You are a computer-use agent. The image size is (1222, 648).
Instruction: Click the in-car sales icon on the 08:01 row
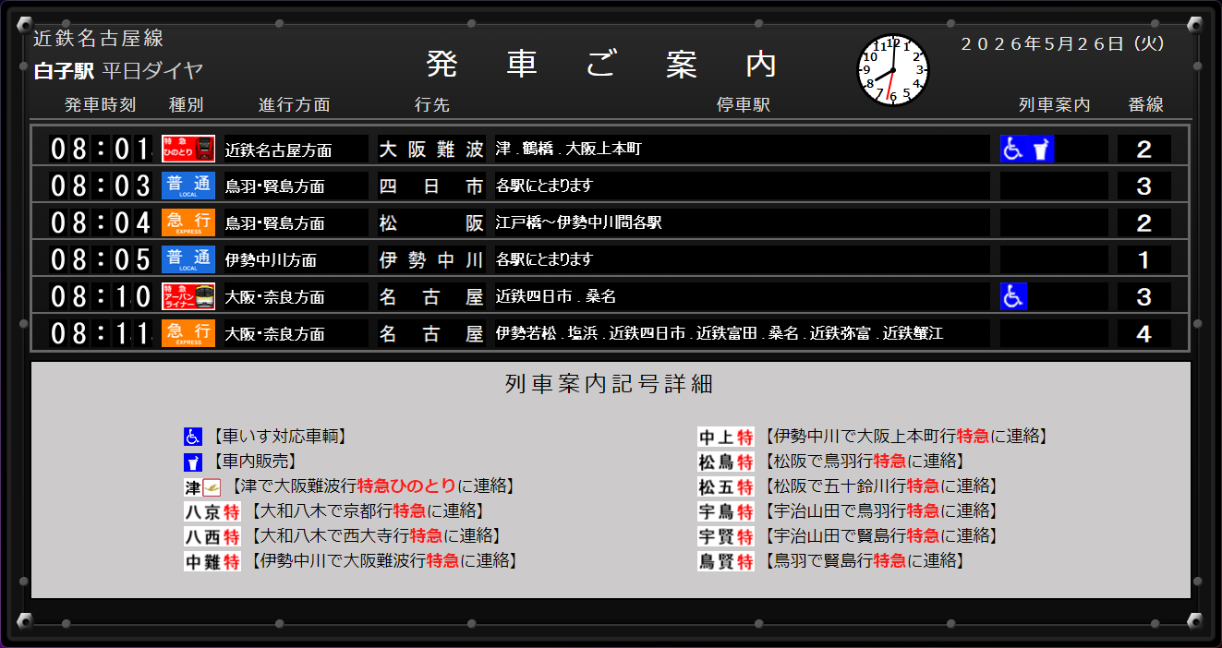pyautogui.click(x=1041, y=149)
